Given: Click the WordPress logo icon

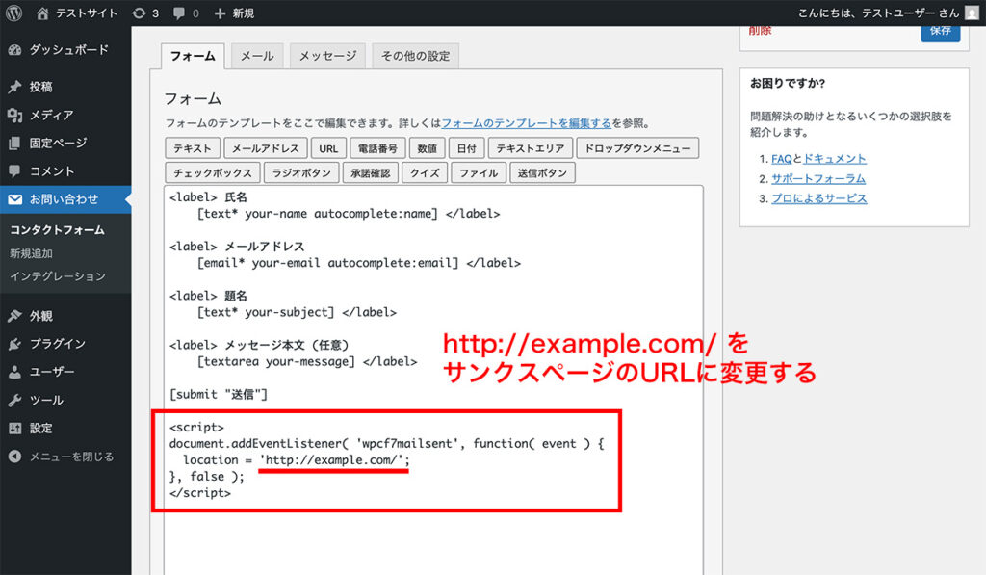Looking at the screenshot, I should 13,13.
